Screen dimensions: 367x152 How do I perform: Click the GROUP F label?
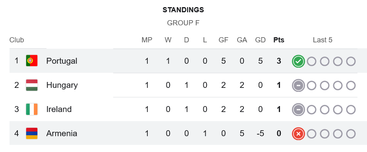[x=183, y=23]
